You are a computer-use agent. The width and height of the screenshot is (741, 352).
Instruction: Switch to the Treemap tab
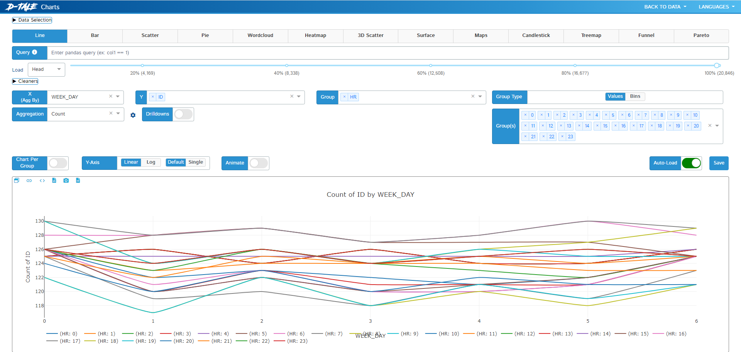click(591, 35)
